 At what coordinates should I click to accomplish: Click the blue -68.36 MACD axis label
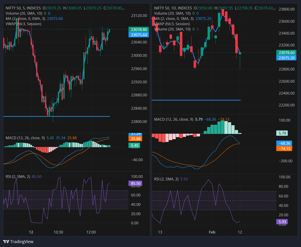pos(284,143)
